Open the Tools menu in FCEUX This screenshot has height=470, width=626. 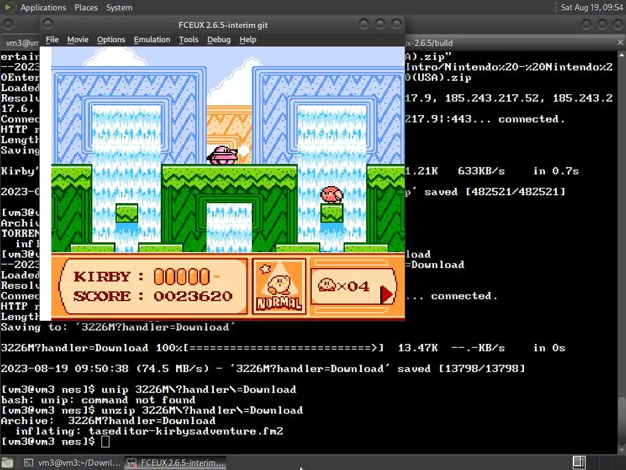[188, 40]
